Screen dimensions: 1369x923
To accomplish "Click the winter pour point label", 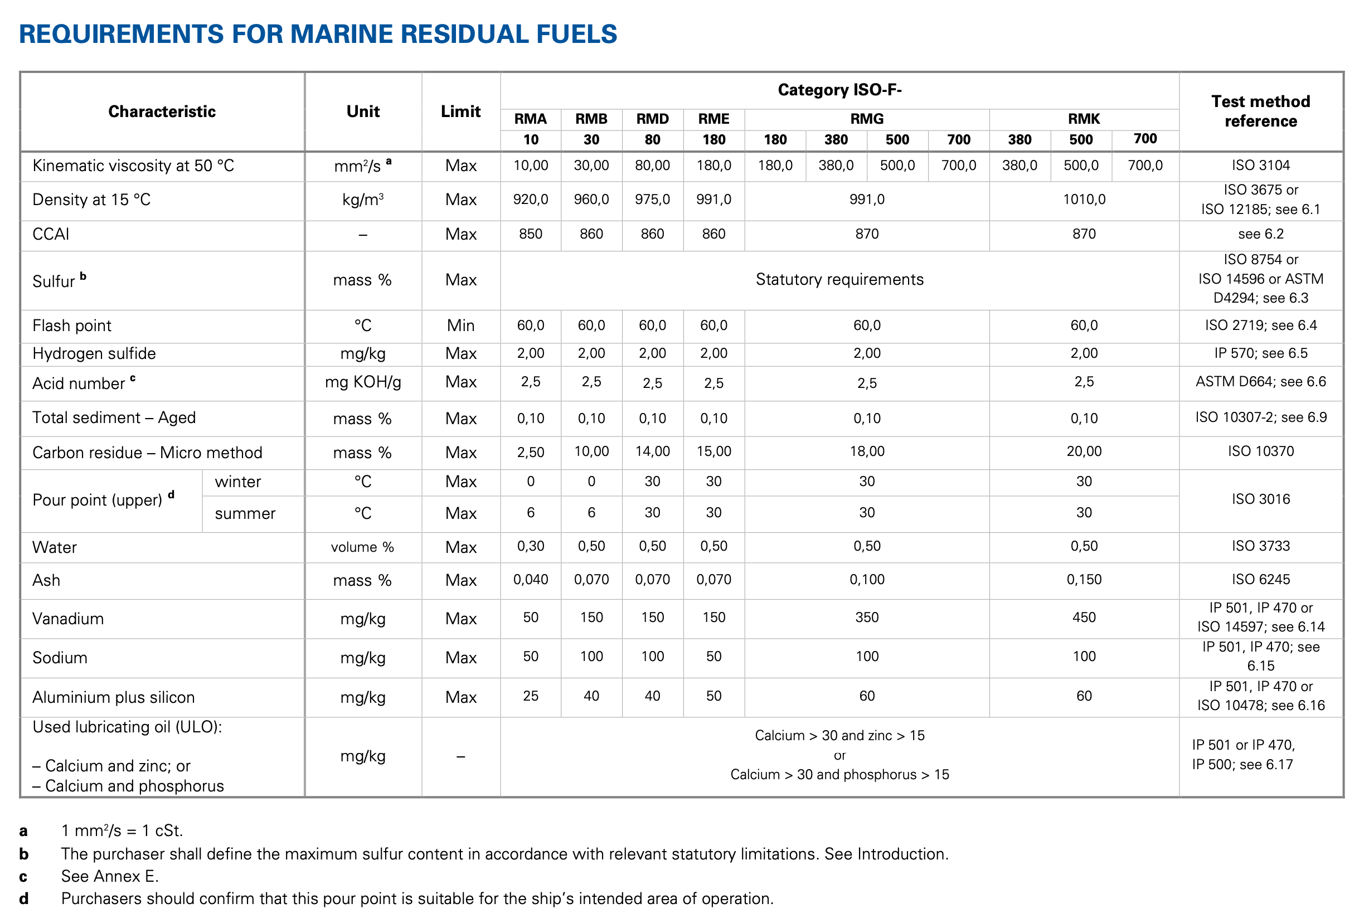I will tap(238, 482).
